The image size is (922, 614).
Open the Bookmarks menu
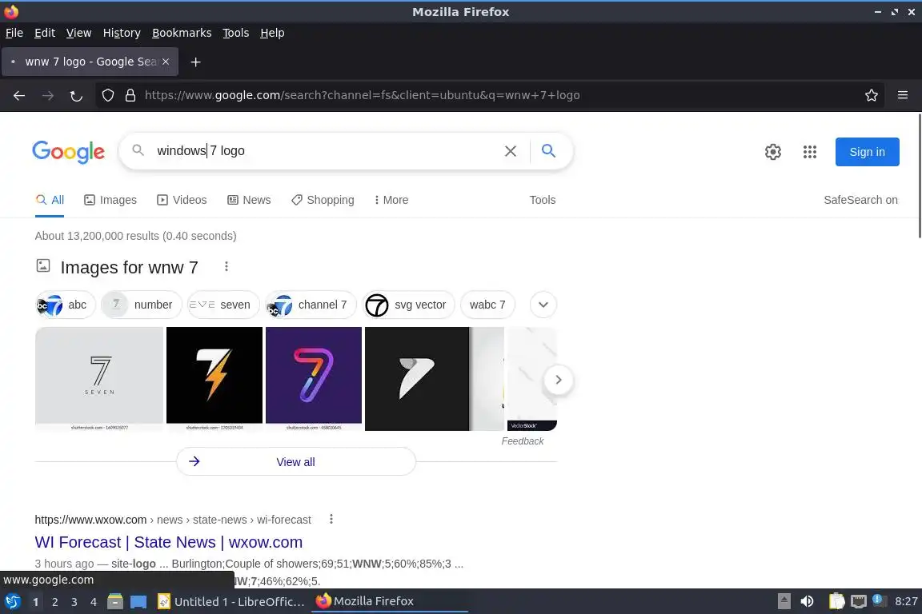[182, 33]
